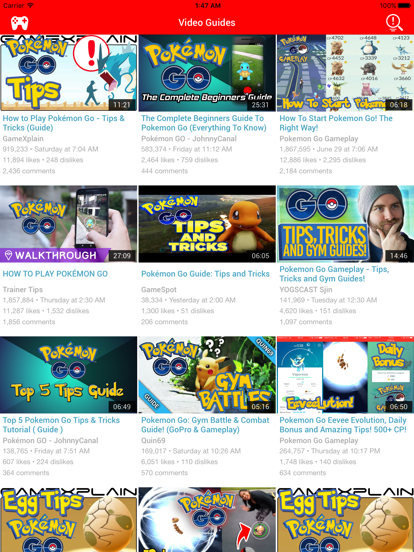Open 'The Complete Beginners Guide To Pokemon Go' title

click(x=204, y=123)
